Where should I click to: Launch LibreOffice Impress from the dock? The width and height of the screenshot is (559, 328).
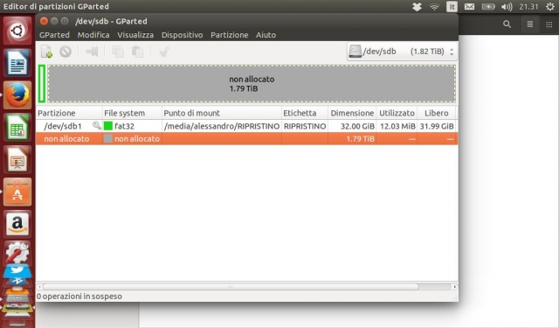coord(17,159)
